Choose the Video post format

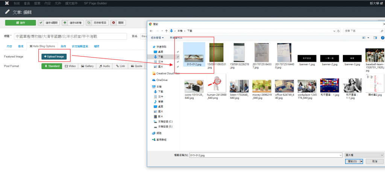[x=70, y=66]
